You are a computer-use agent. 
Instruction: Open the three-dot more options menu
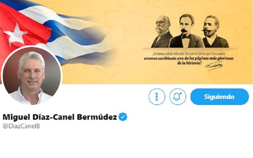tap(157, 97)
